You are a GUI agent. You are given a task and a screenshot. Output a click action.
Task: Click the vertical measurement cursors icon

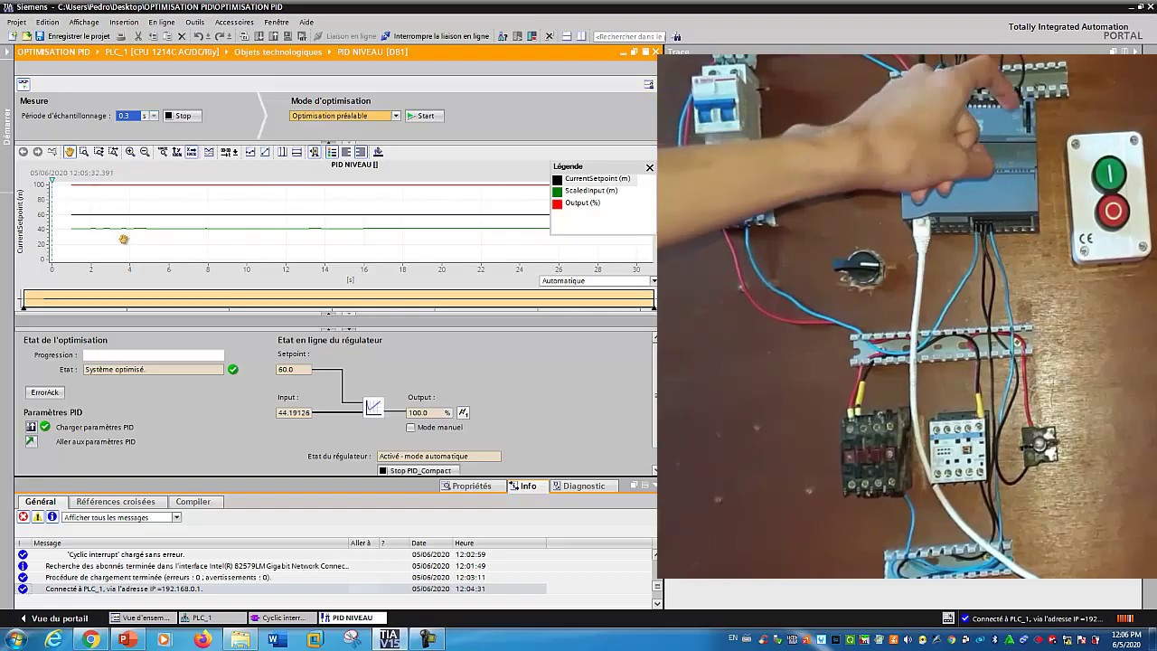[x=282, y=152]
